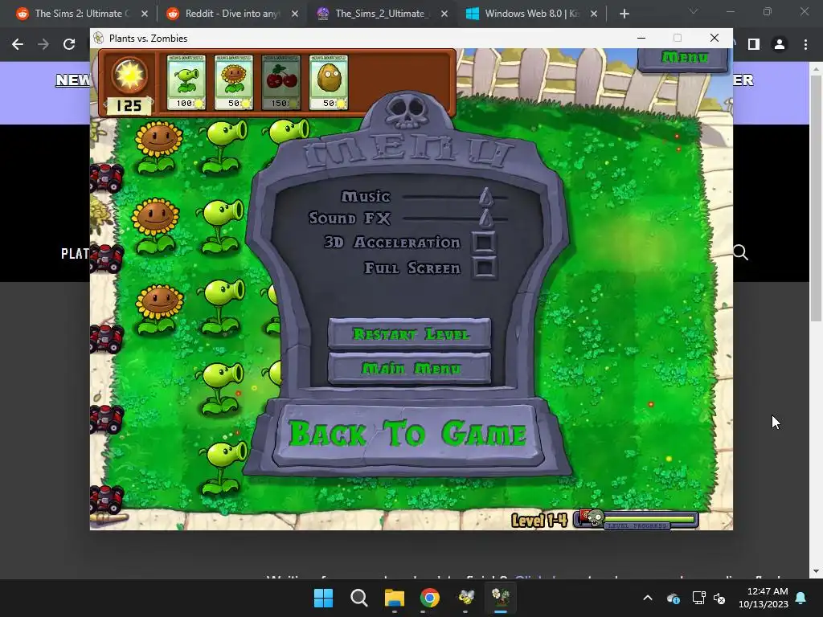This screenshot has width=823, height=617.
Task: Click the browser page vertical scrollbar
Action: (x=815, y=198)
